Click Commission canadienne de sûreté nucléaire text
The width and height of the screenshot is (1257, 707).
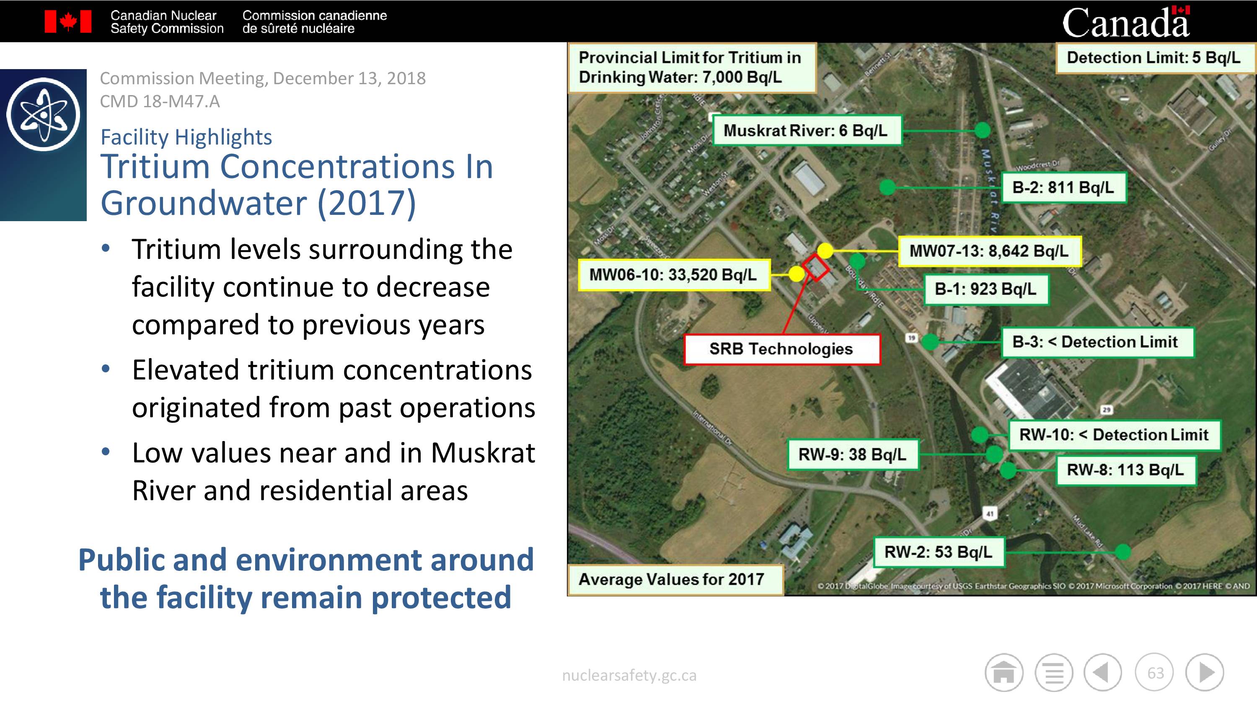(314, 22)
